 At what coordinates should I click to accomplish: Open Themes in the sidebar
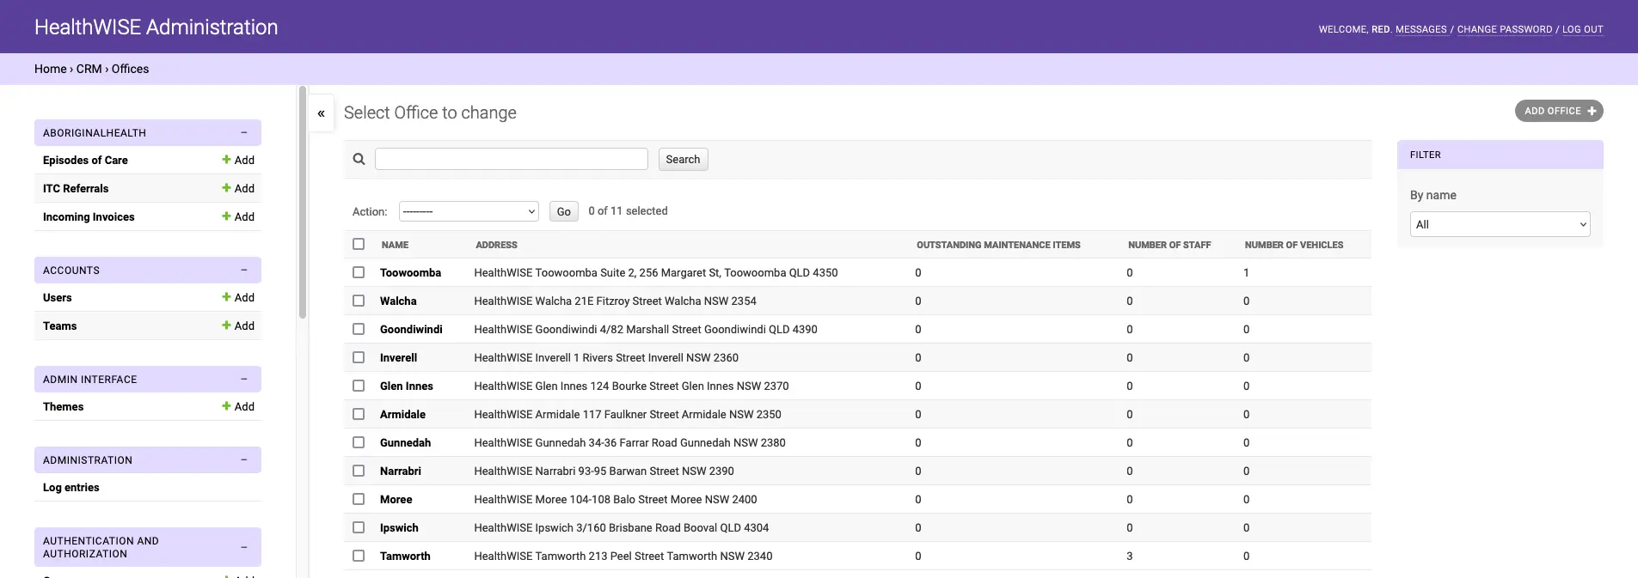[64, 406]
